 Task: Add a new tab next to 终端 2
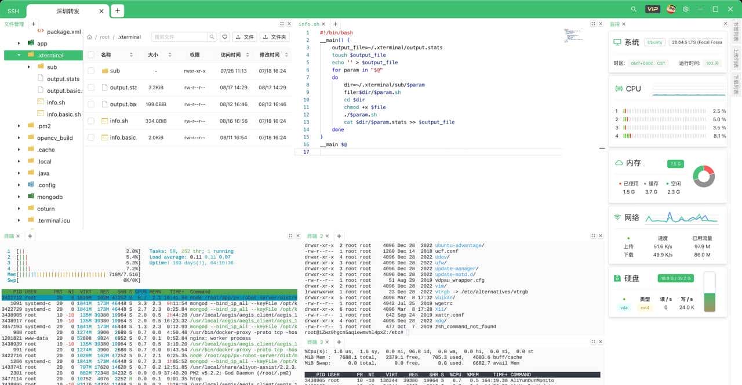click(x=339, y=236)
